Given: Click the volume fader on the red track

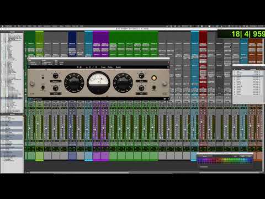Looking at the screenshot, I should [x=202, y=122].
